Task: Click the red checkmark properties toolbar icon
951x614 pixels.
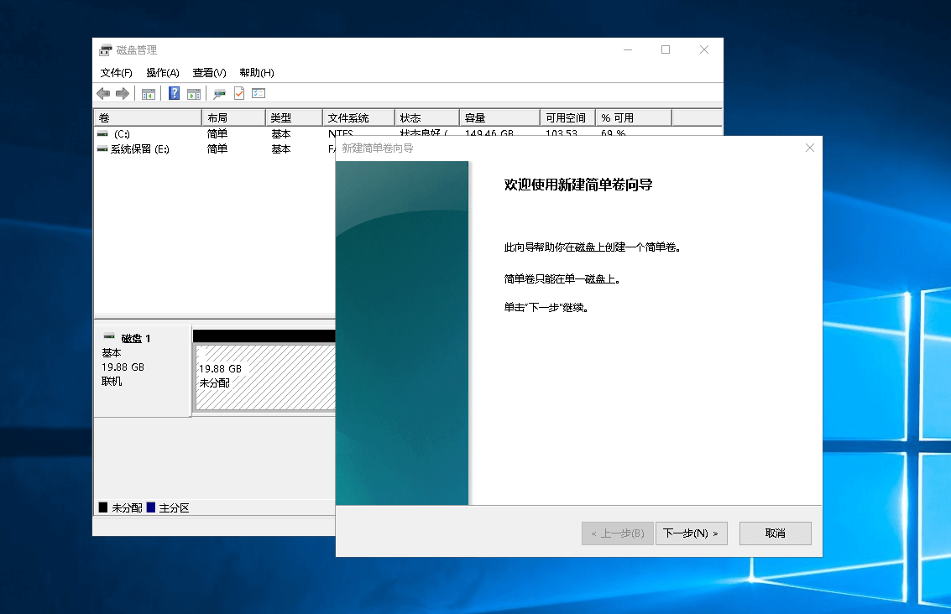Action: tap(239, 94)
